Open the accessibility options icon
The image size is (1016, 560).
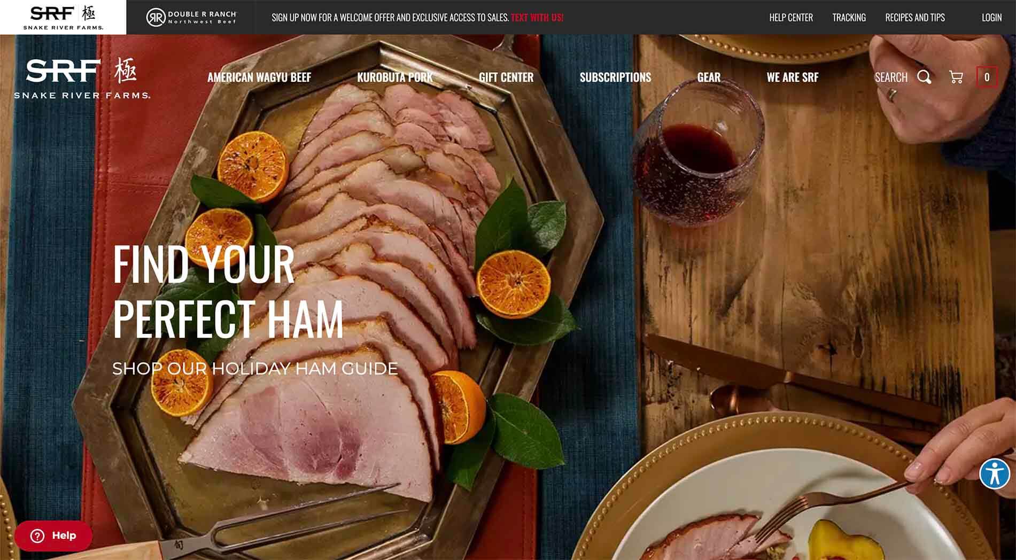(995, 473)
